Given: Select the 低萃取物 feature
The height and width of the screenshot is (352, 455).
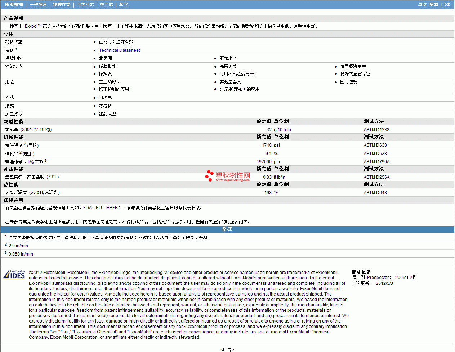Looking at the screenshot, I should (x=107, y=67).
